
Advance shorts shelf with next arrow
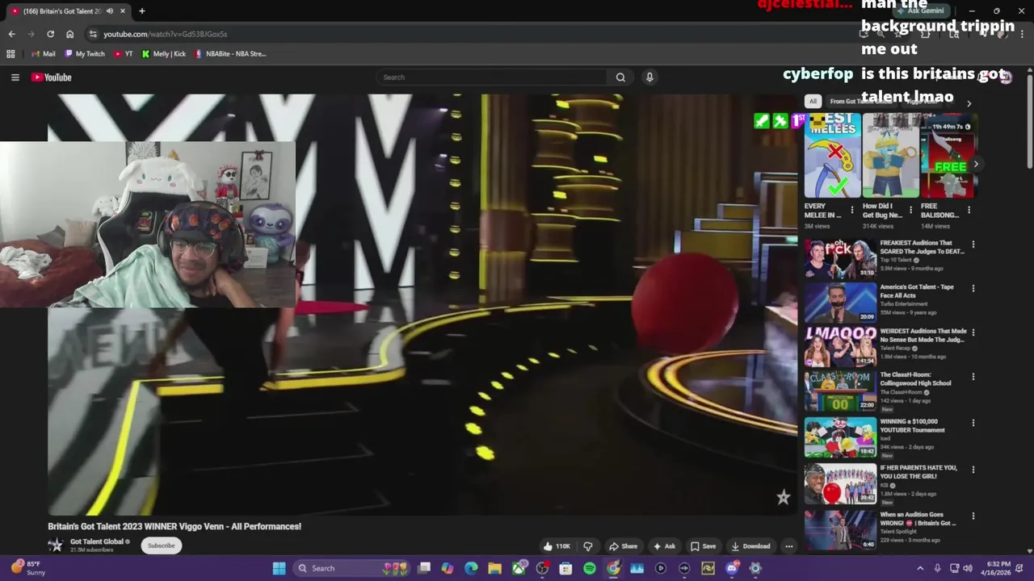[x=976, y=164]
